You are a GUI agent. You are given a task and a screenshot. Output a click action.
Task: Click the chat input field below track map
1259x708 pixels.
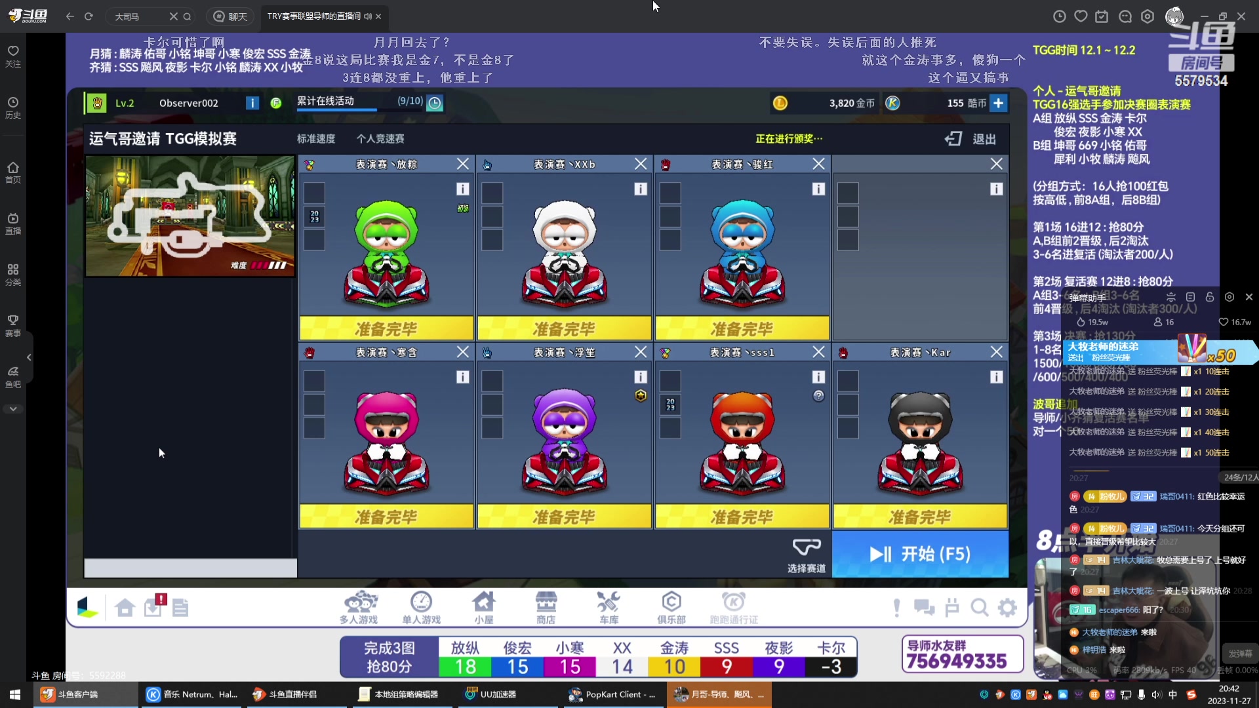click(190, 568)
